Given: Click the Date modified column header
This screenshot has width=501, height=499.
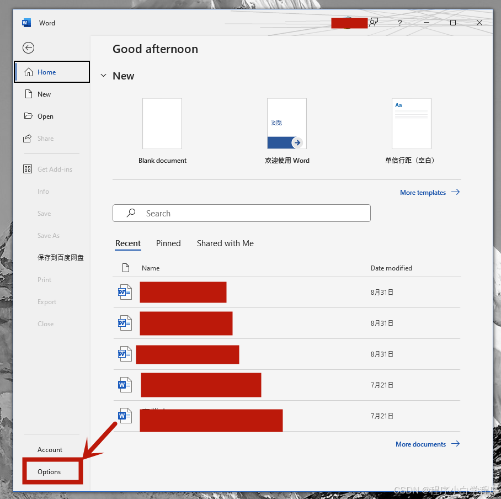Looking at the screenshot, I should coord(391,268).
